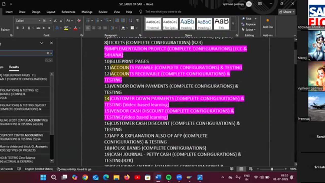Click the Share button
Viewport: 325px width, 183px height.
287,12
